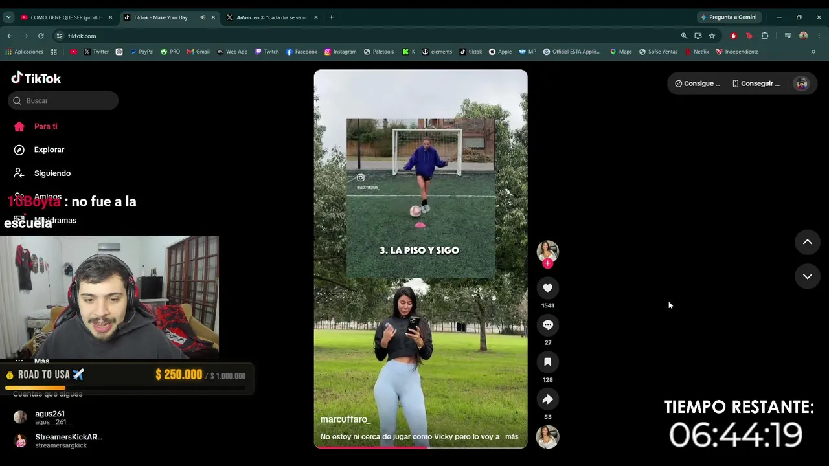View site information icon in address bar
Screen dimensions: 829x466
click(x=60, y=36)
